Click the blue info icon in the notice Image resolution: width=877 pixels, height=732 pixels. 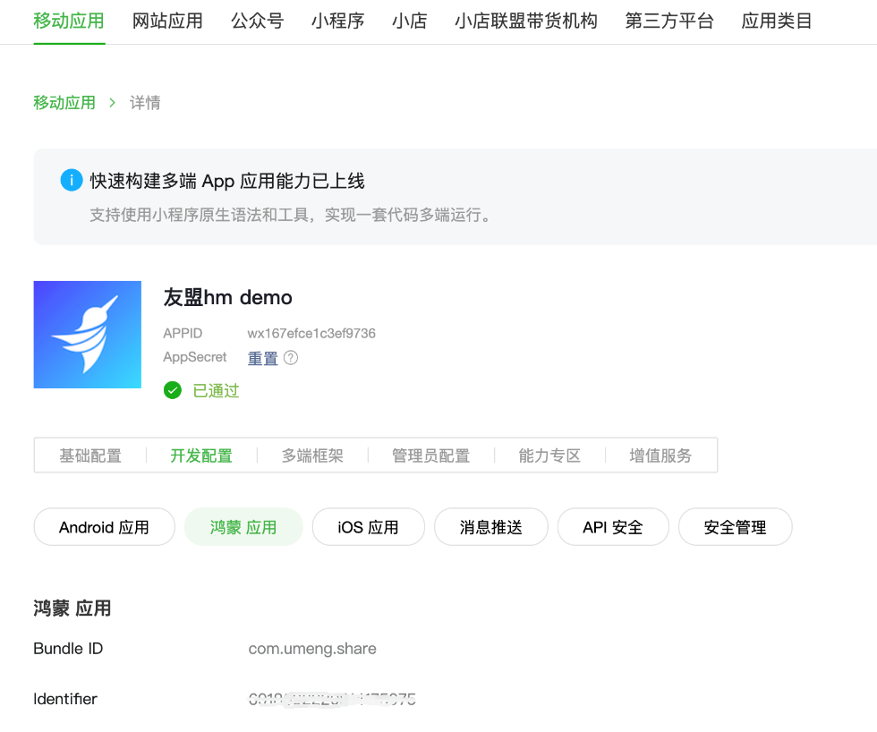[72, 180]
